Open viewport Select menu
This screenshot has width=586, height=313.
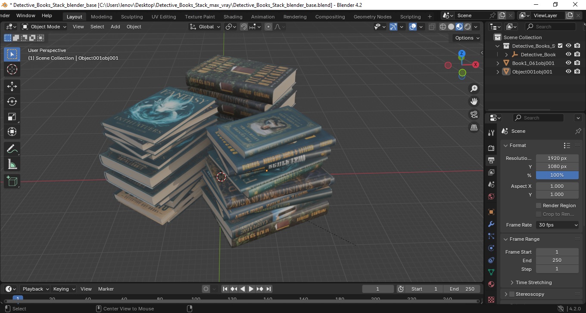(x=97, y=27)
